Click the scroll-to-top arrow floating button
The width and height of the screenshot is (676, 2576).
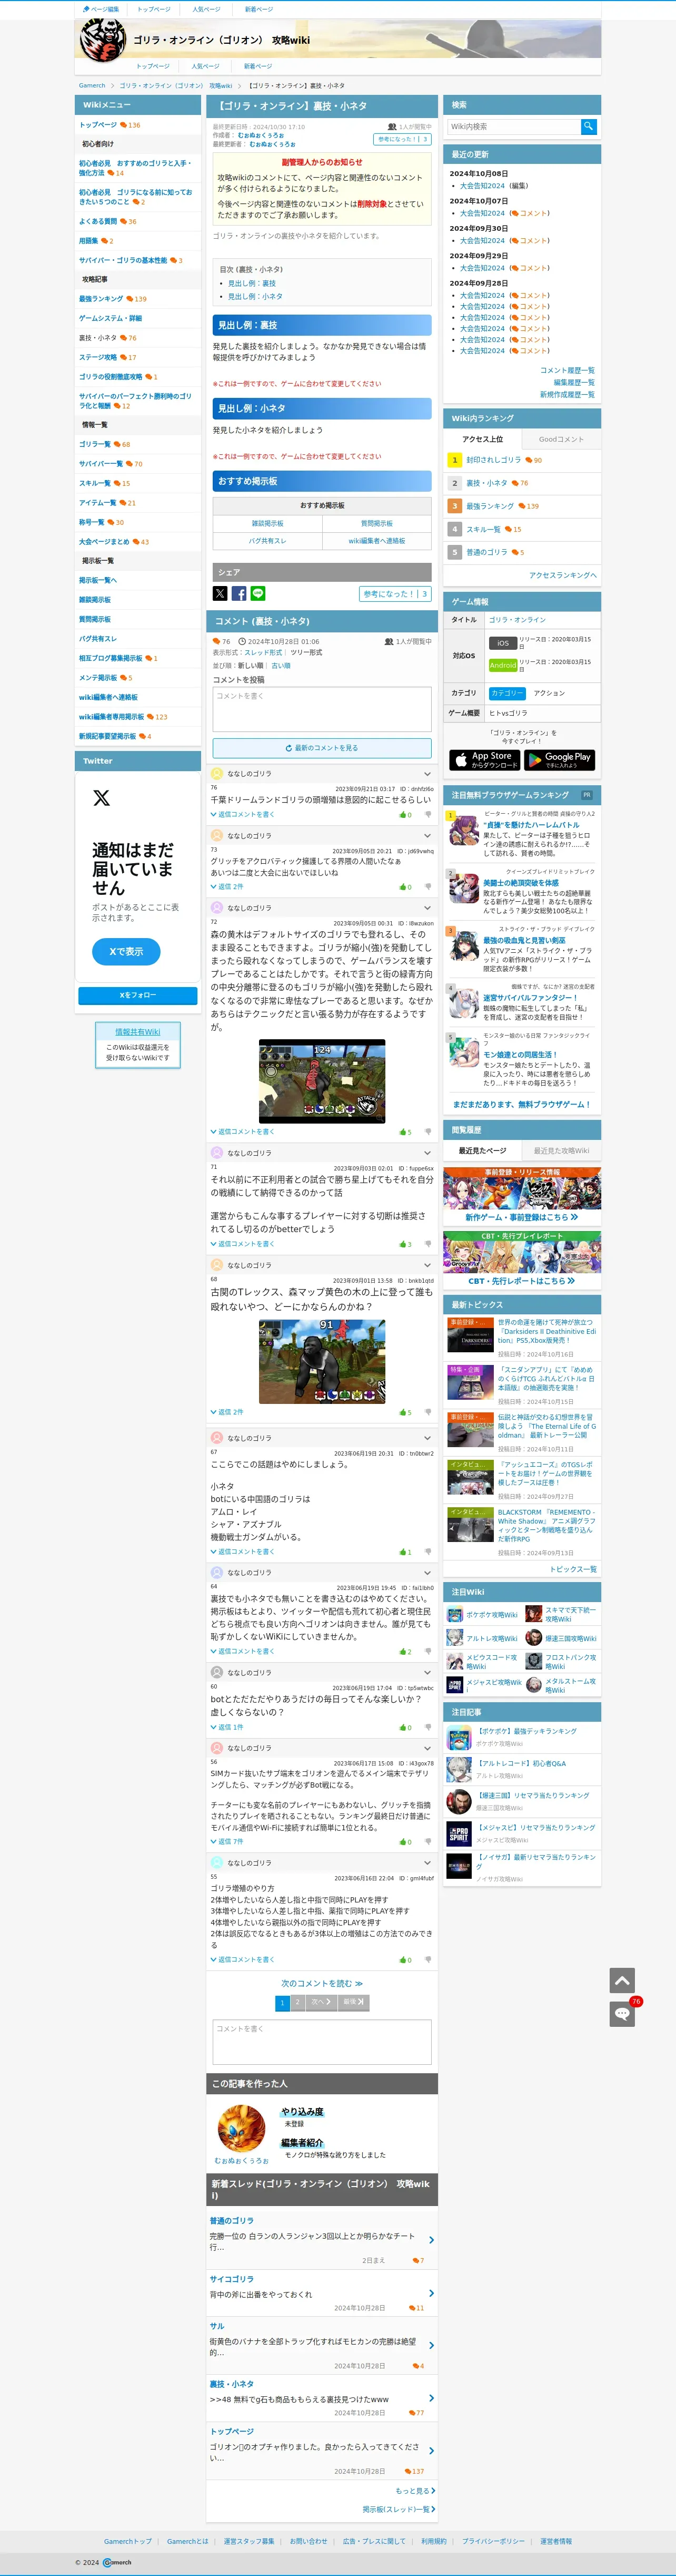click(622, 1980)
